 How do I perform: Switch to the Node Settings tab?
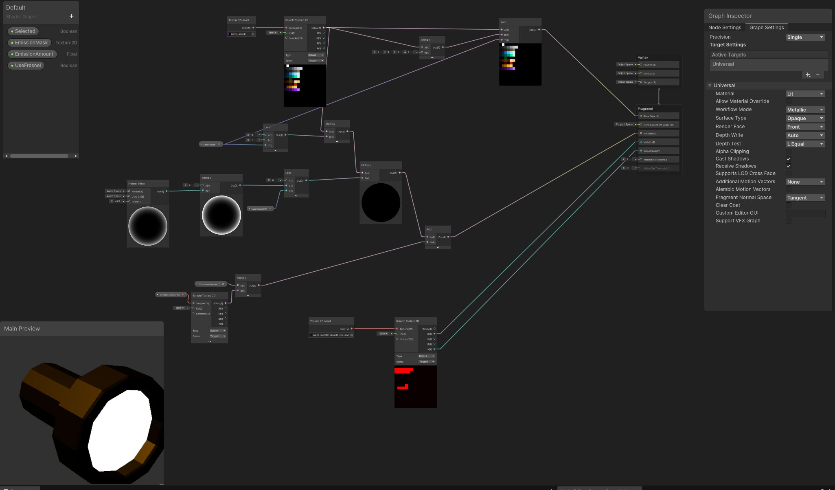tap(724, 27)
